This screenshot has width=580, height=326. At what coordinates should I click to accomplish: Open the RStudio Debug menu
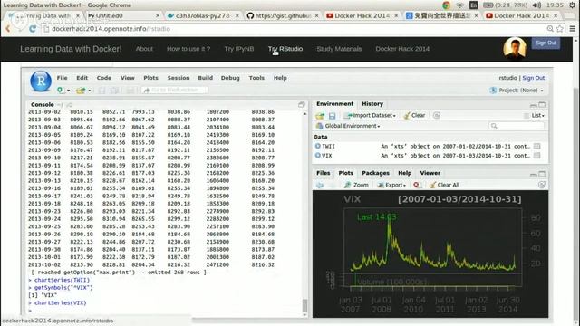pyautogui.click(x=230, y=78)
